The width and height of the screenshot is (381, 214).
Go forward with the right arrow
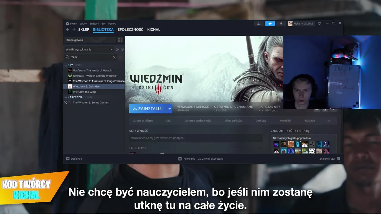click(74, 29)
